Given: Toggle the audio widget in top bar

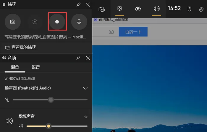Looking at the screenshot, I should point(156,9).
